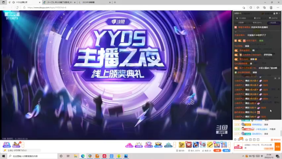
Task: Click the danmaku message ending 可能就不会是罗子了
Action: tap(257, 35)
